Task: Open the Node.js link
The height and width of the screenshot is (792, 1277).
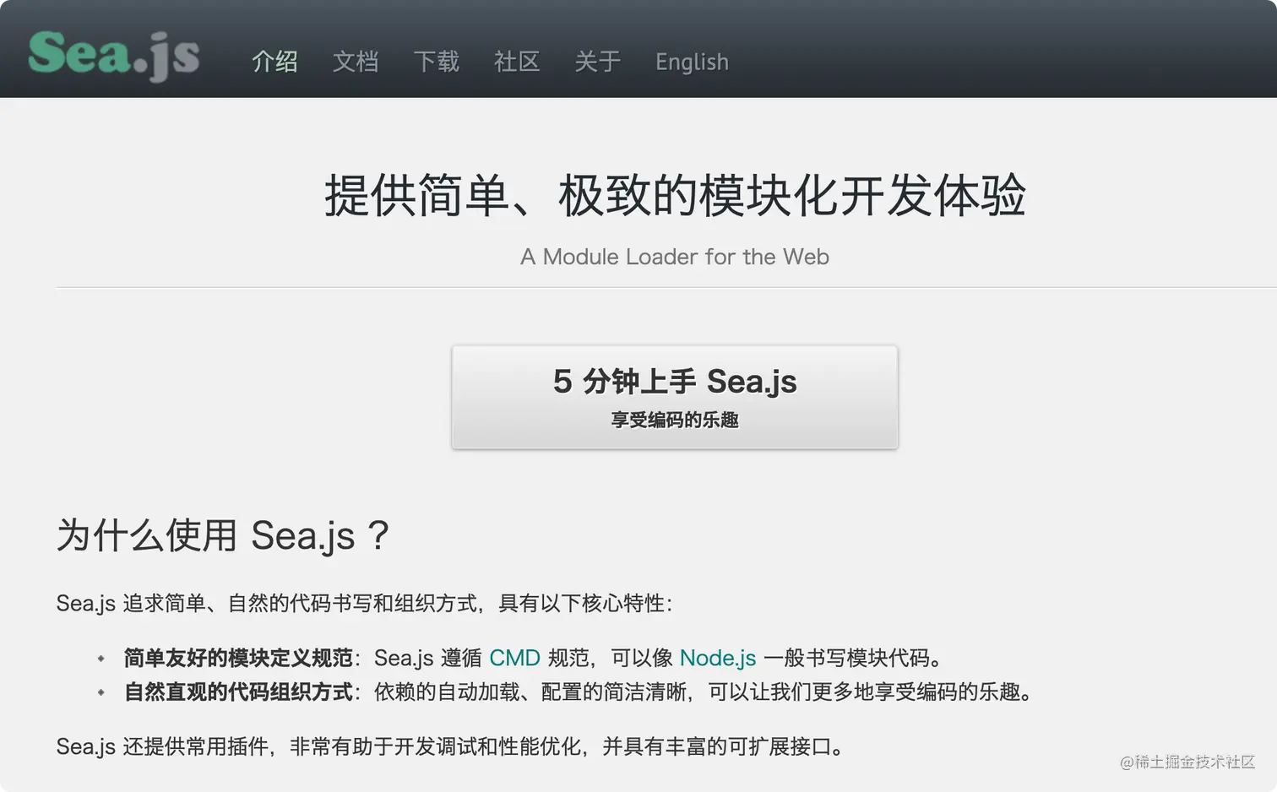Action: [x=718, y=658]
